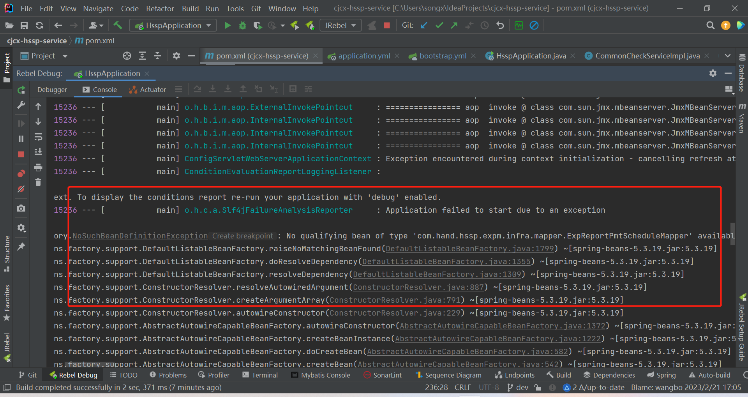Image resolution: width=748 pixels, height=397 pixels.
Task: Stop the running application in main toolbar
Action: (x=387, y=25)
